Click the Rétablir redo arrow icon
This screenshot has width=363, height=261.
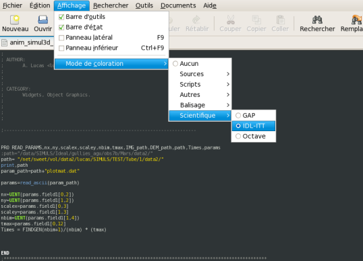point(196,20)
